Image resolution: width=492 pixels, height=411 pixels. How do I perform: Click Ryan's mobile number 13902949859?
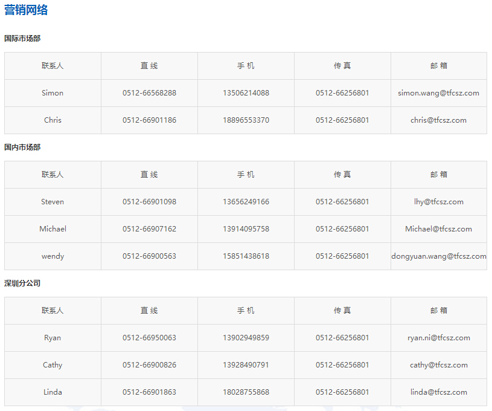[x=245, y=338]
